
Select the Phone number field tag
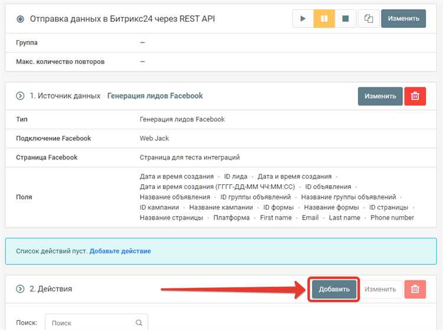tap(392, 218)
